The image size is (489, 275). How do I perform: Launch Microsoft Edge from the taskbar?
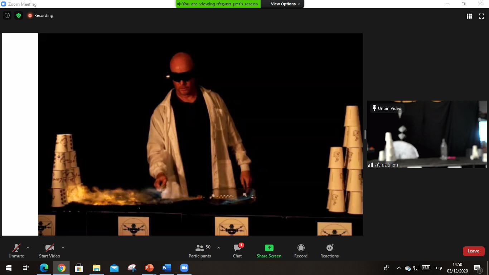pyautogui.click(x=44, y=268)
